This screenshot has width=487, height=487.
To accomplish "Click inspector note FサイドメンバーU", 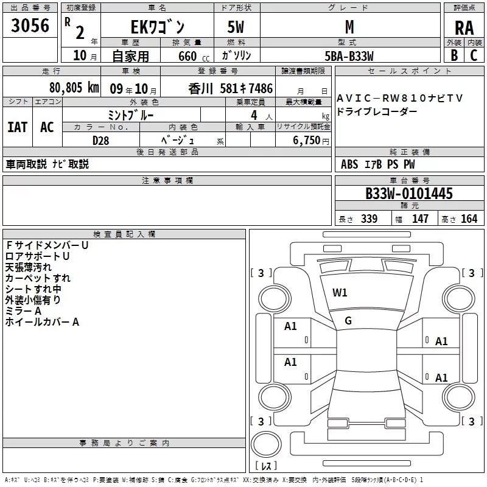I will tap(47, 245).
